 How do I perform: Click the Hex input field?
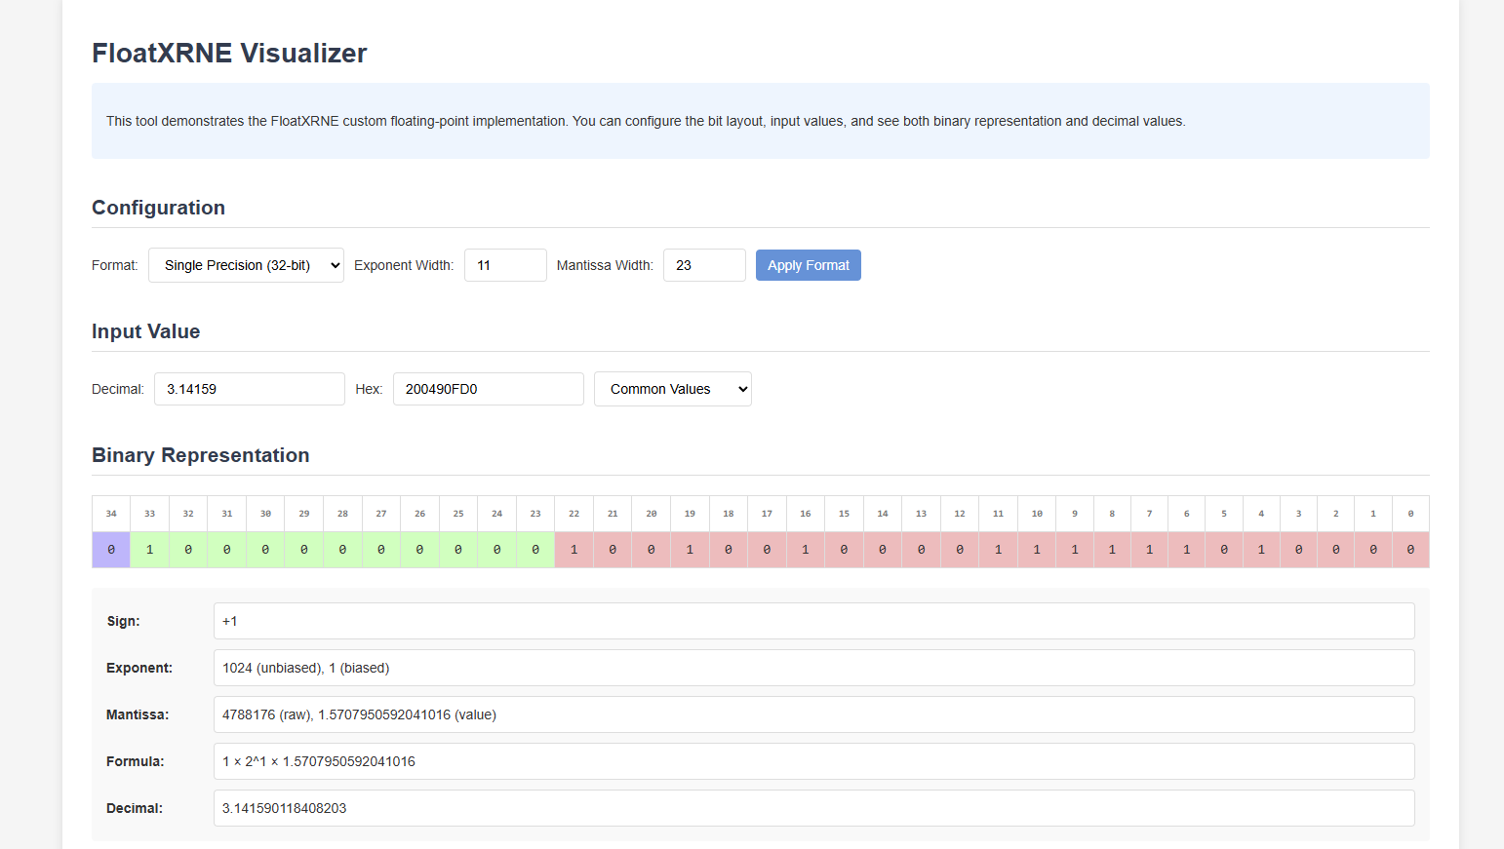488,389
